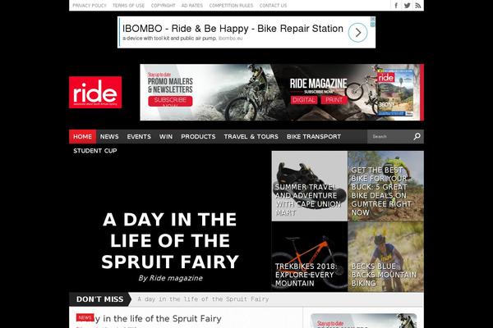Click the sidebar Stay up to date banner

[363, 321]
